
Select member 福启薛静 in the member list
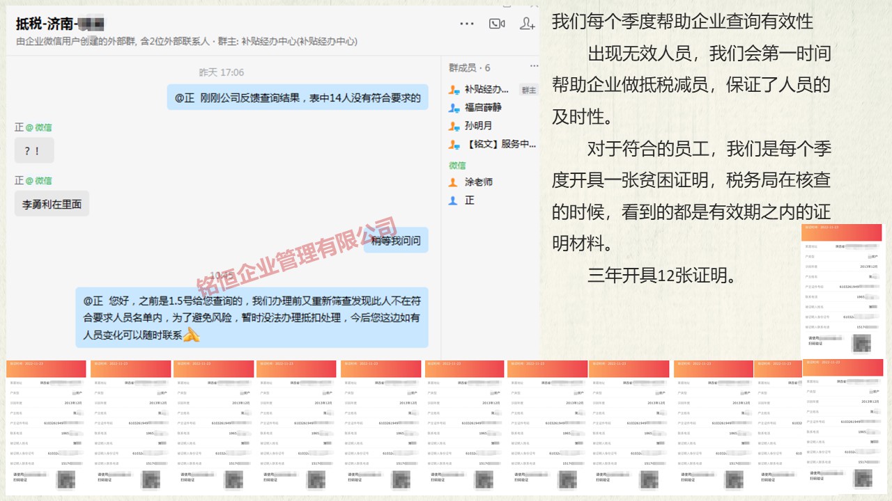point(483,108)
